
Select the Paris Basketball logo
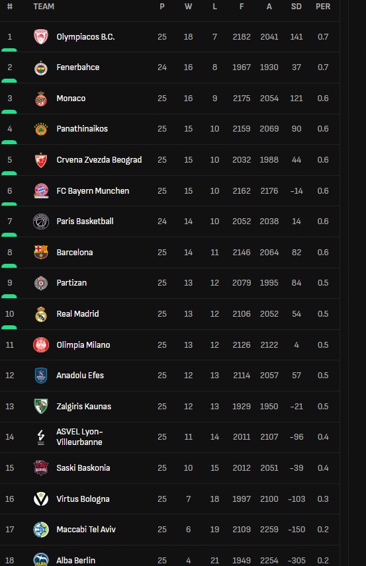point(41,222)
